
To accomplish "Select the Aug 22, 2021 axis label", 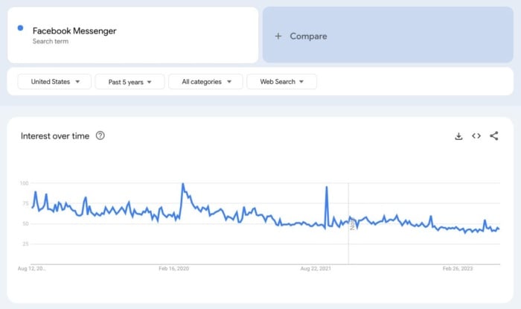I will pos(316,269).
